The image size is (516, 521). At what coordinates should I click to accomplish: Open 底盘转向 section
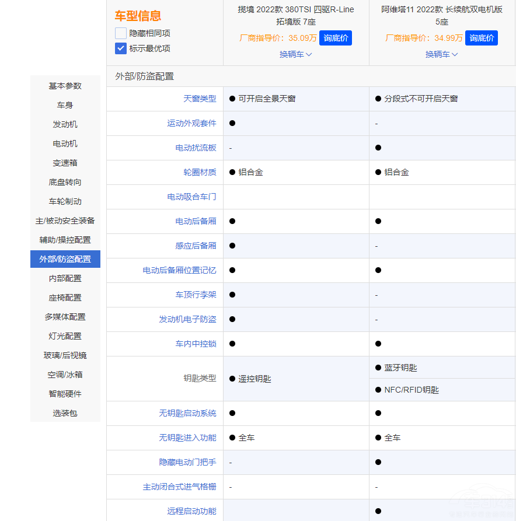[65, 182]
